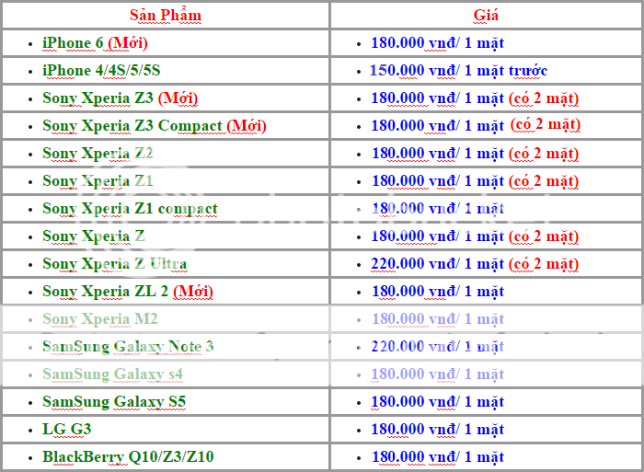Select the price for LG G3

pyautogui.click(x=437, y=429)
